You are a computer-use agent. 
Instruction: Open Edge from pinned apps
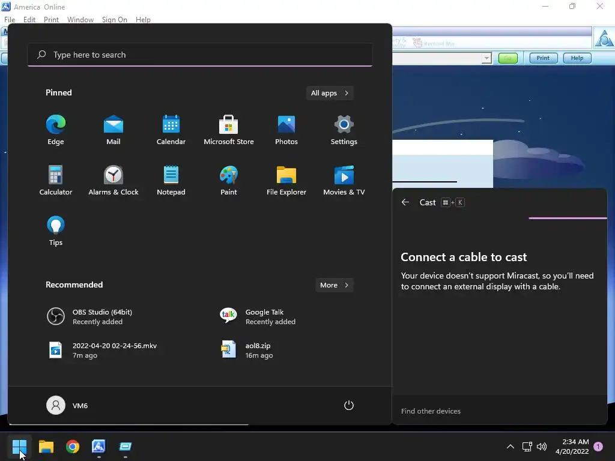pos(56,130)
